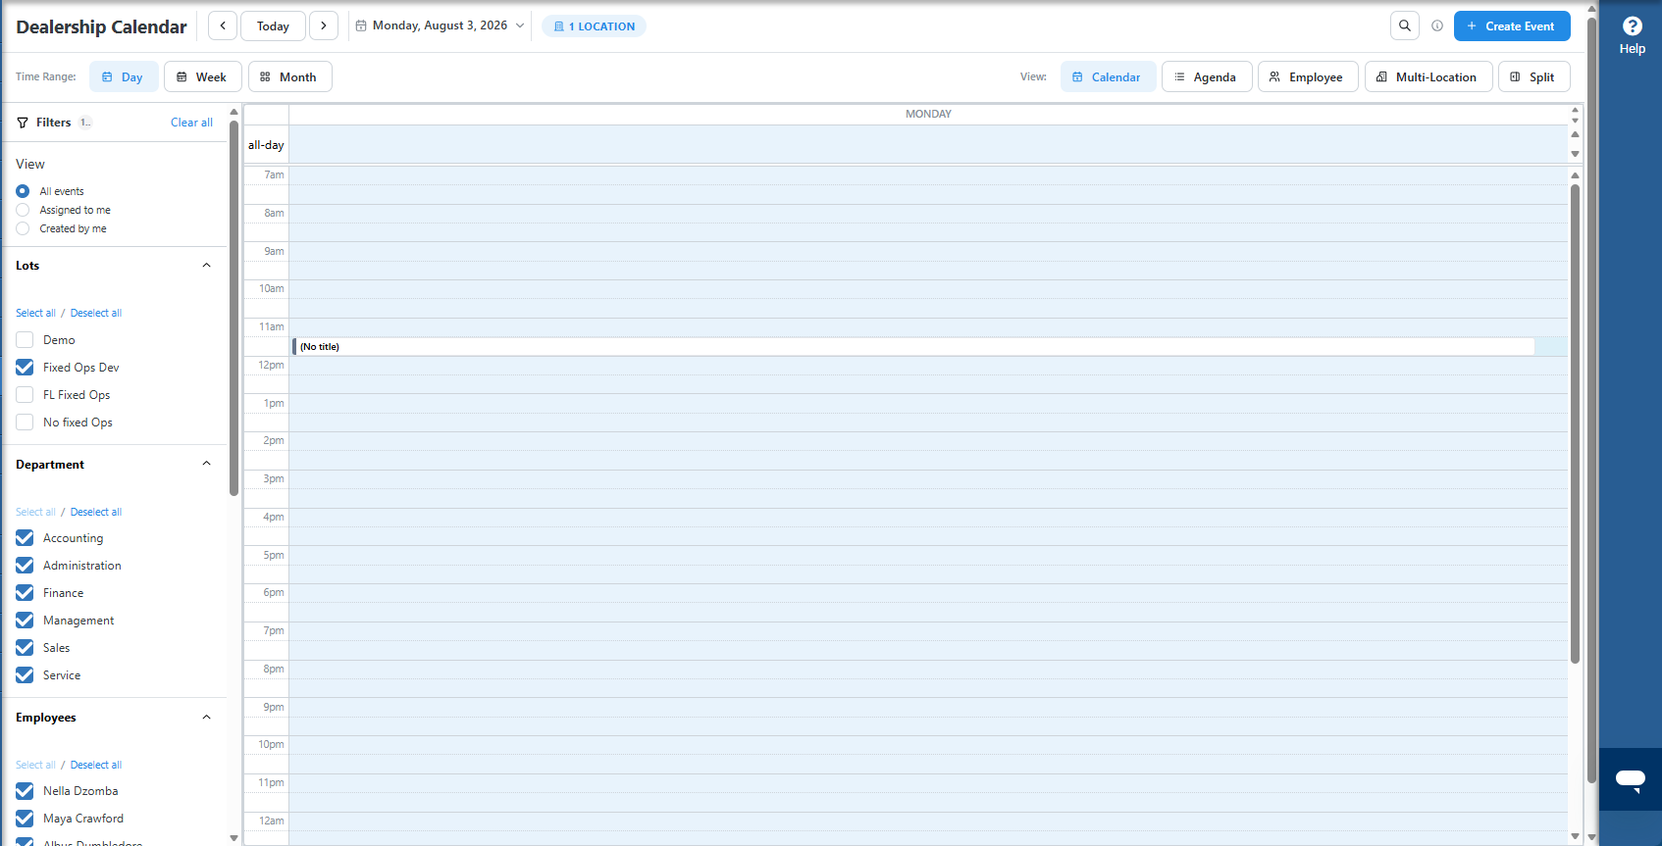Select the Calendar view
The image size is (1662, 846).
1107,76
